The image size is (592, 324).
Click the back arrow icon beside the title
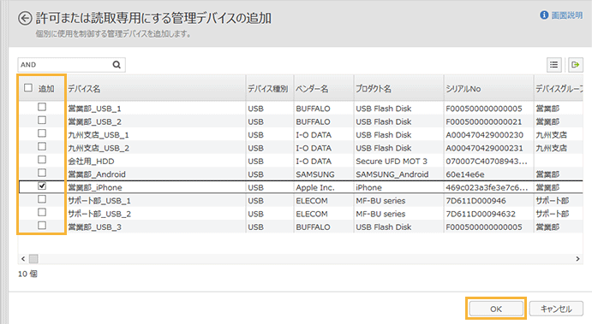click(x=25, y=18)
